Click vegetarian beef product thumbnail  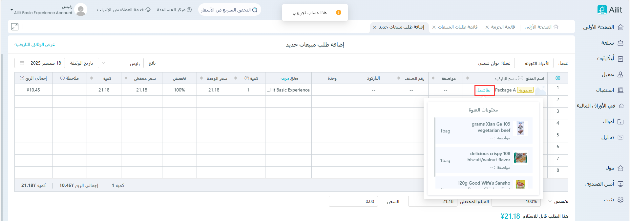[x=520, y=128]
